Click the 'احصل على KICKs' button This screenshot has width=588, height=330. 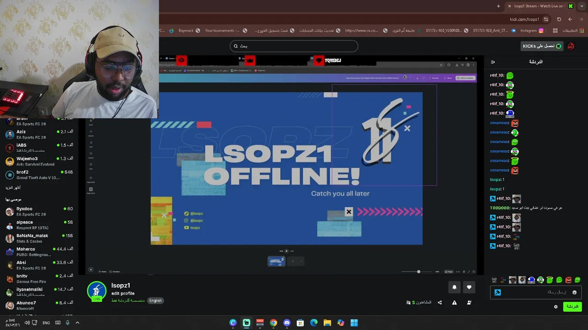(x=542, y=46)
